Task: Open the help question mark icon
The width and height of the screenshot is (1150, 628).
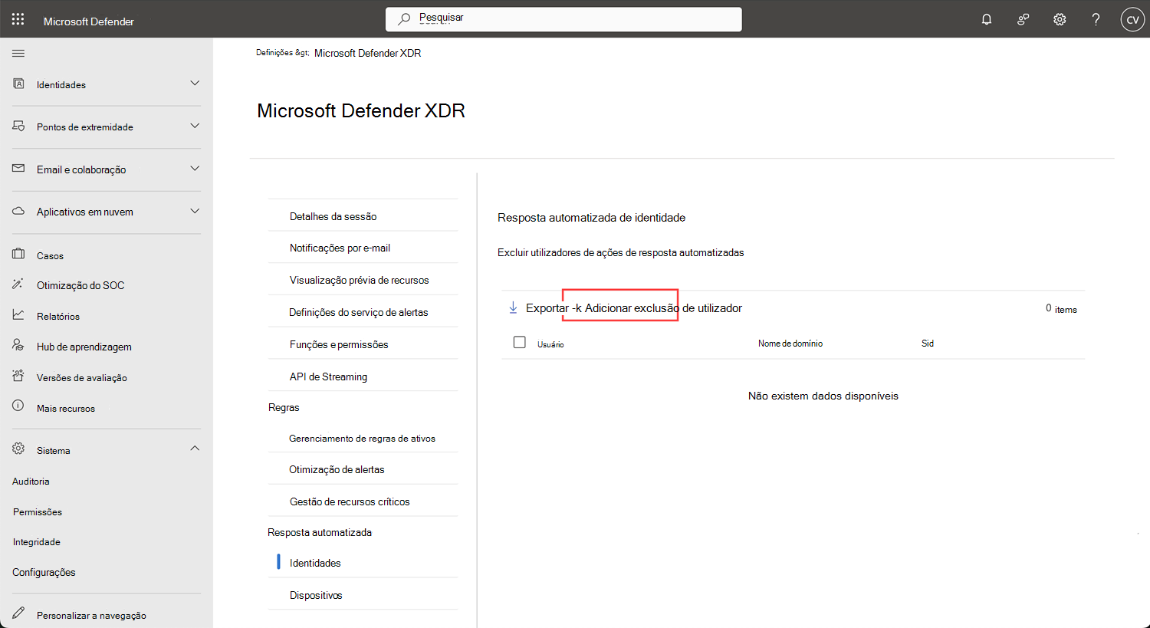Action: coord(1096,19)
